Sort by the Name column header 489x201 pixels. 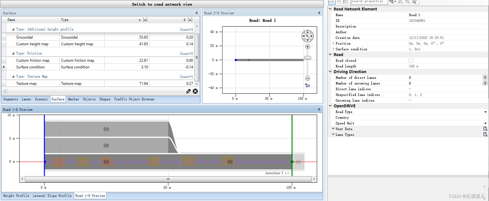tap(33, 20)
